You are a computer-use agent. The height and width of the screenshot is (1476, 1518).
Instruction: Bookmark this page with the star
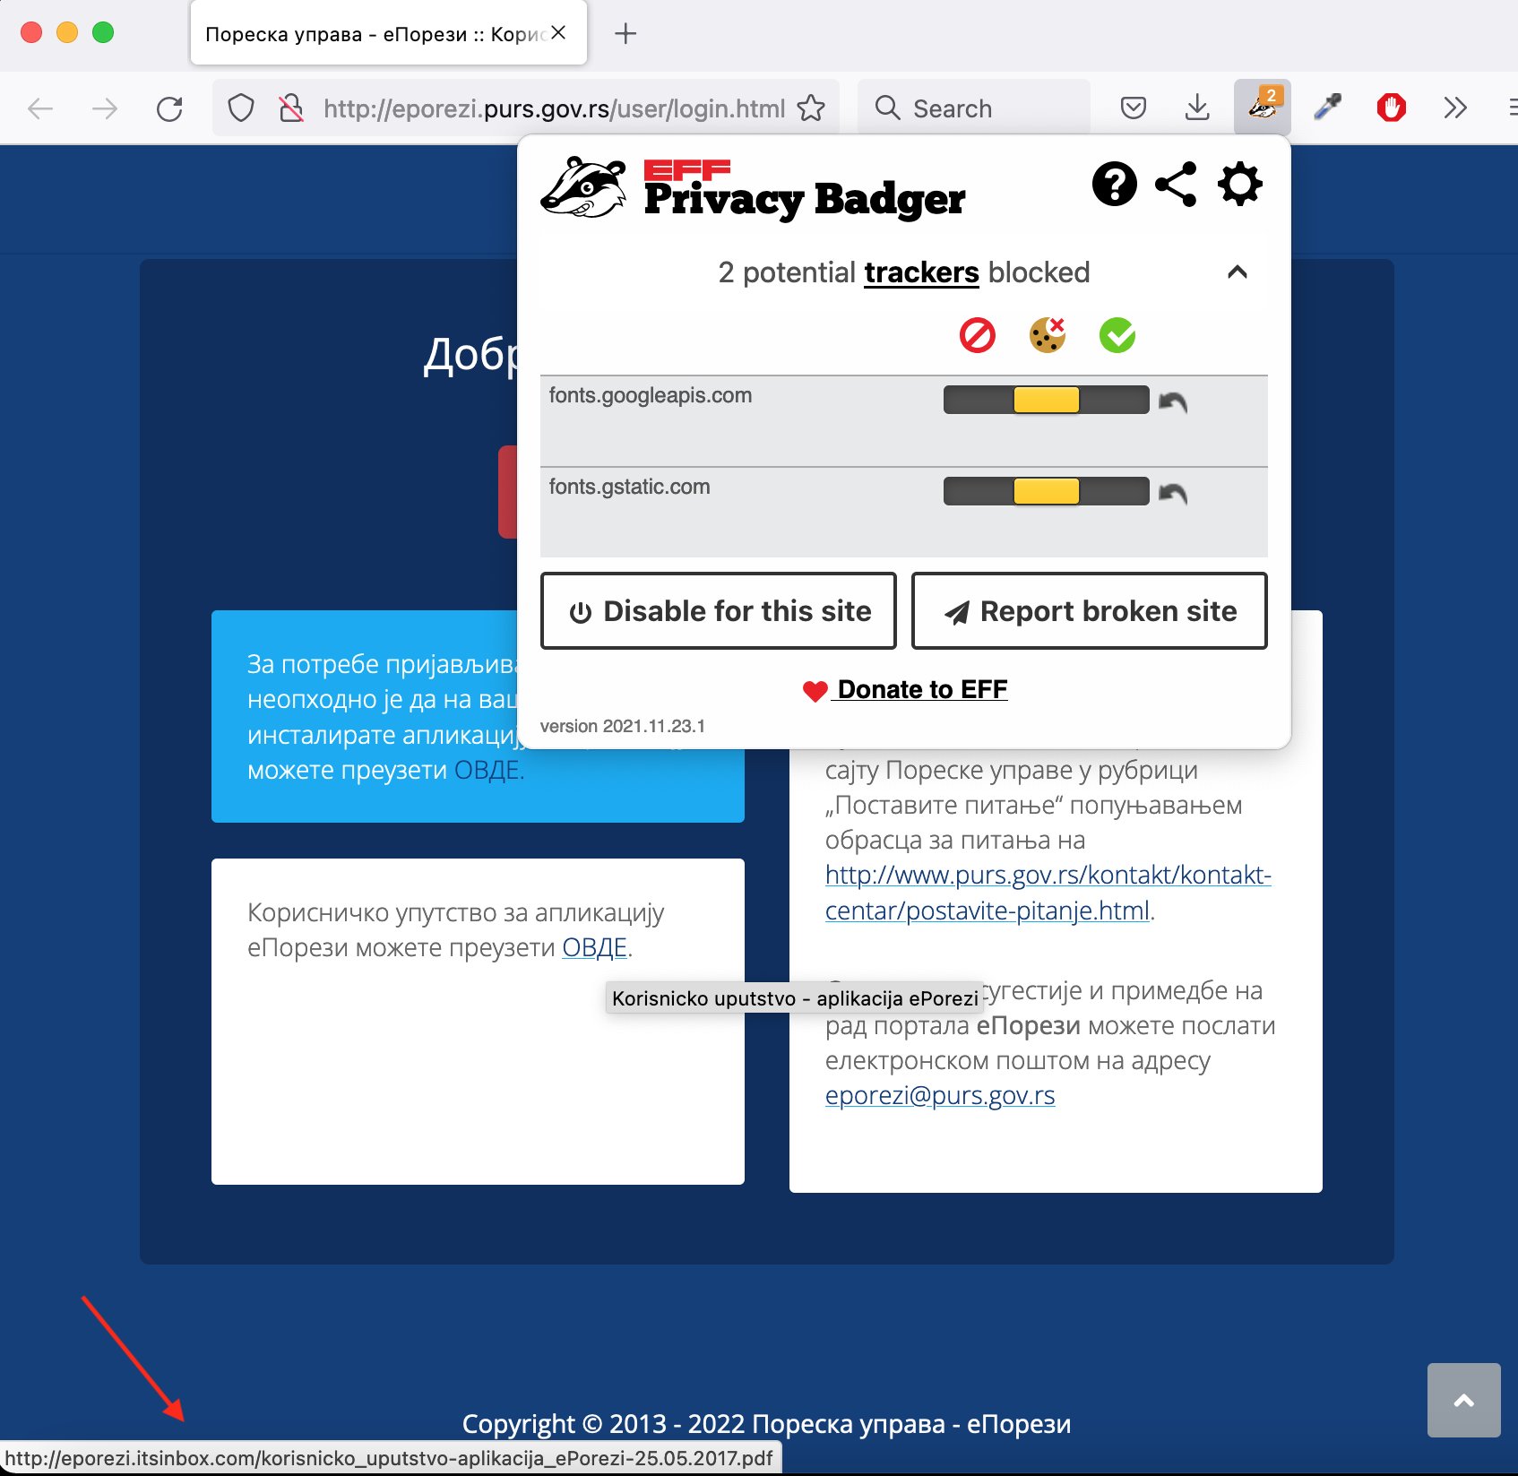pyautogui.click(x=811, y=108)
